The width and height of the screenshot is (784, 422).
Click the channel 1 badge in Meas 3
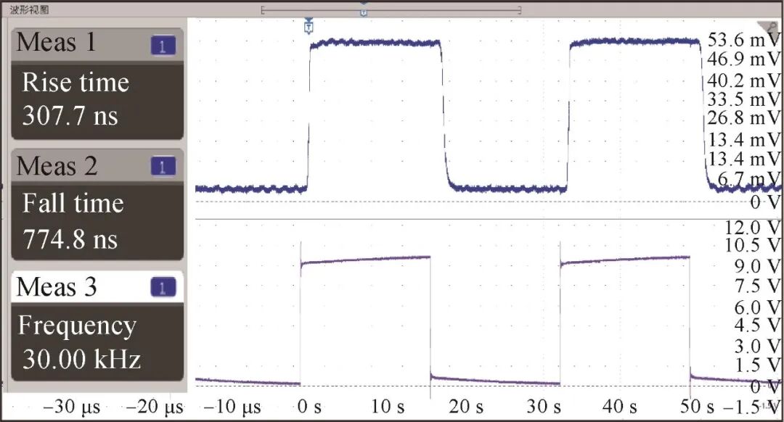[163, 287]
